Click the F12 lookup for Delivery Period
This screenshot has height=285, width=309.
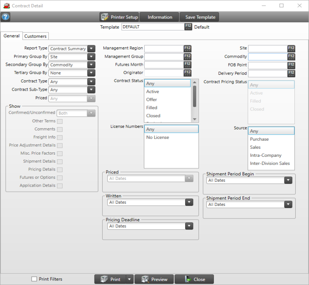click(x=291, y=73)
